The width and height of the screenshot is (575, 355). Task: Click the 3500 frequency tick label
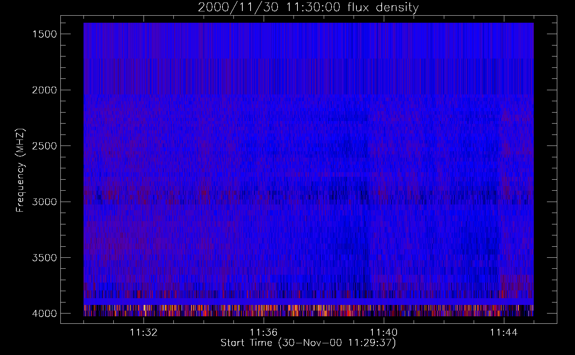(44, 258)
